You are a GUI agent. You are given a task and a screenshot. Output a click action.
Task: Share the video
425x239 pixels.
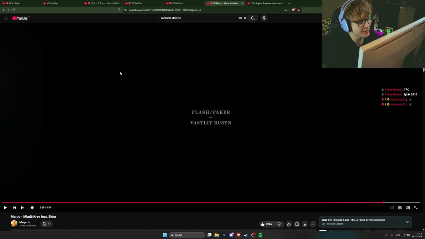pyautogui.click(x=289, y=224)
